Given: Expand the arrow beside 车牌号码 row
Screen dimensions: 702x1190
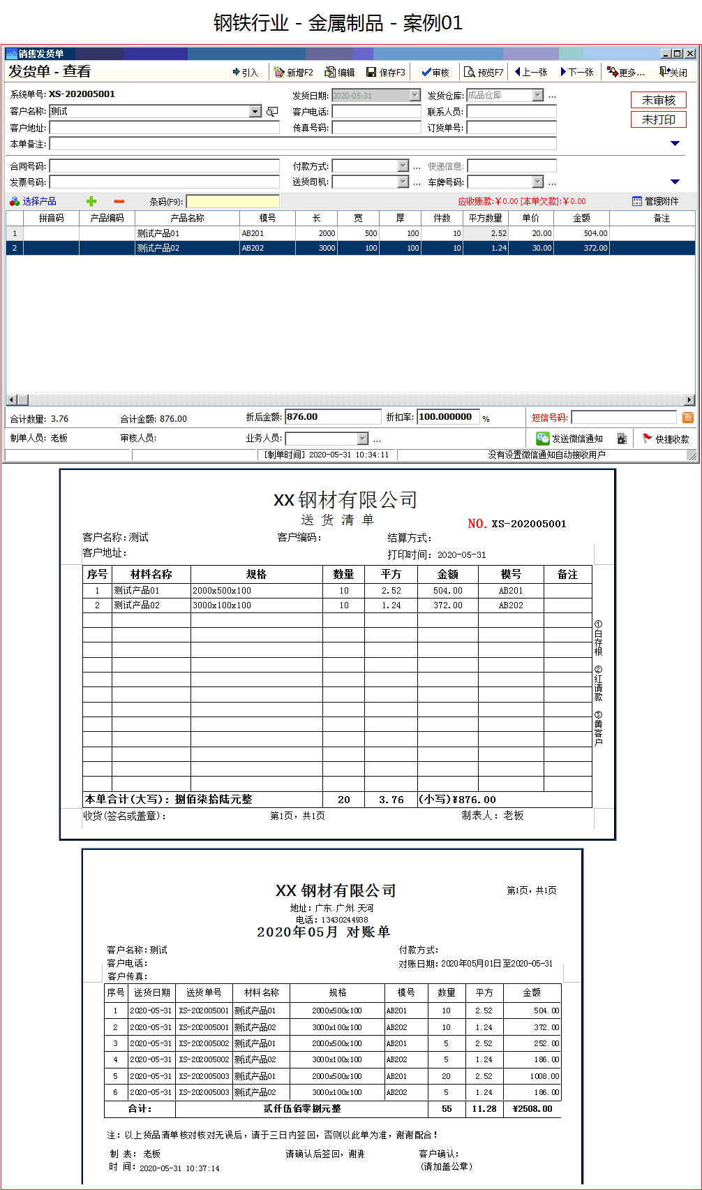Looking at the screenshot, I should 675,182.
